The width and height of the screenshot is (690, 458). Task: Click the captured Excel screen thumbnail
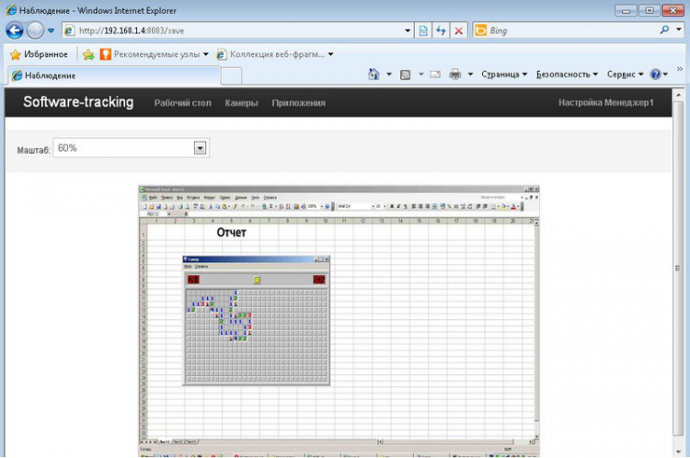[339, 321]
